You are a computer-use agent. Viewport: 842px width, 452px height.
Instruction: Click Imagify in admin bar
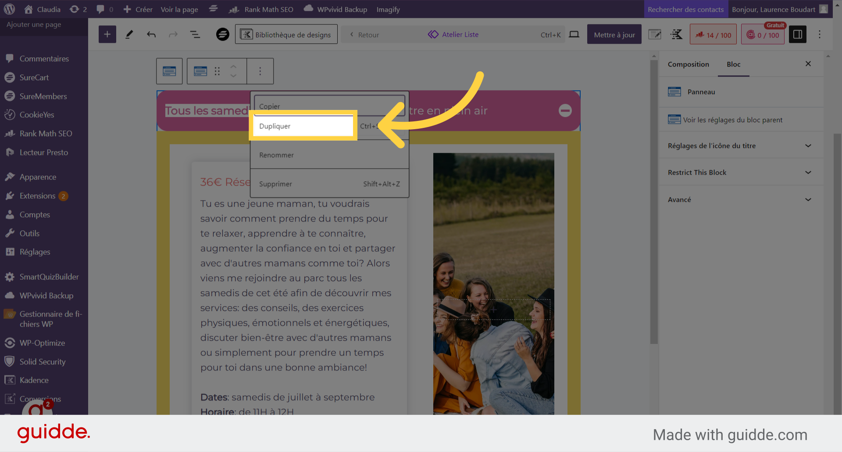[x=388, y=9]
